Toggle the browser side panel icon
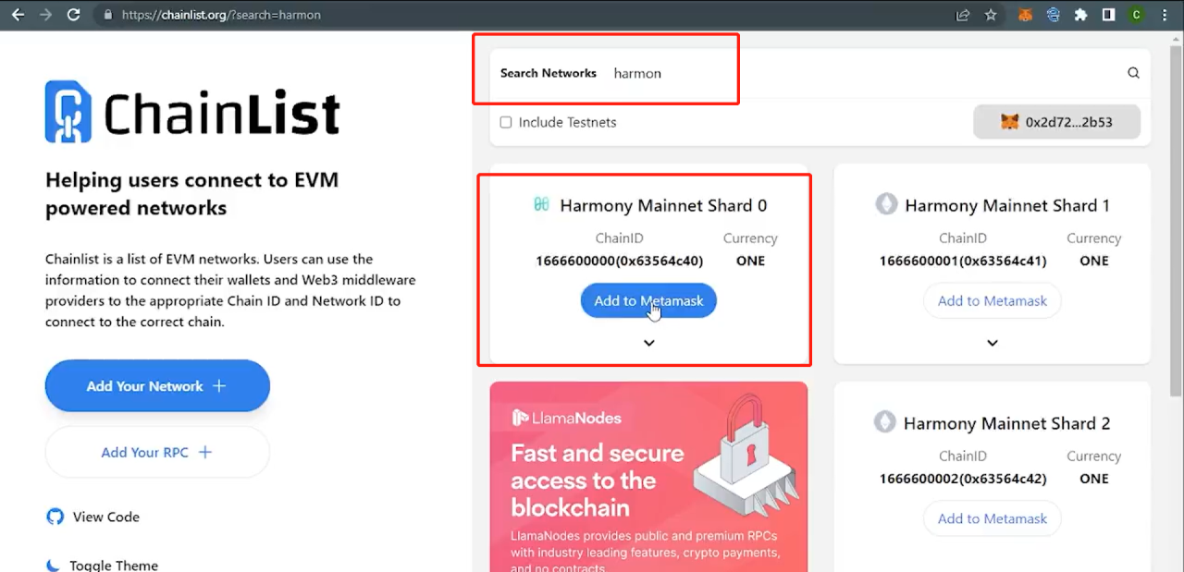The height and width of the screenshot is (572, 1184). pyautogui.click(x=1108, y=15)
